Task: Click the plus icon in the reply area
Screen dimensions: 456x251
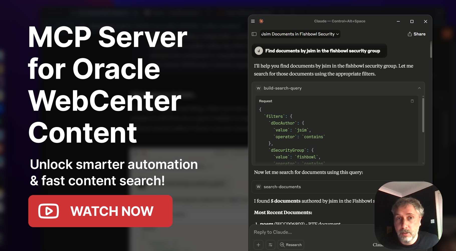Action: [258, 245]
